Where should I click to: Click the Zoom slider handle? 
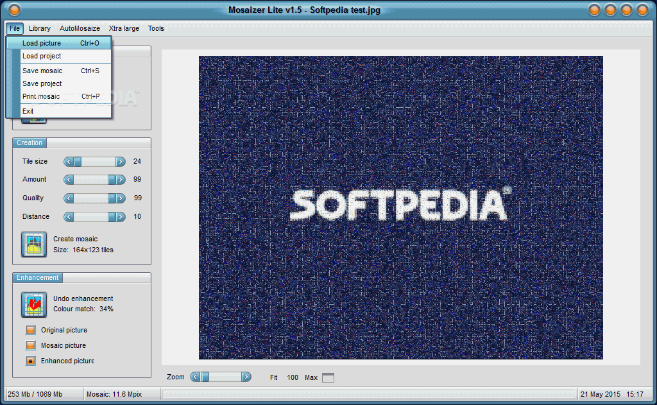coord(205,377)
